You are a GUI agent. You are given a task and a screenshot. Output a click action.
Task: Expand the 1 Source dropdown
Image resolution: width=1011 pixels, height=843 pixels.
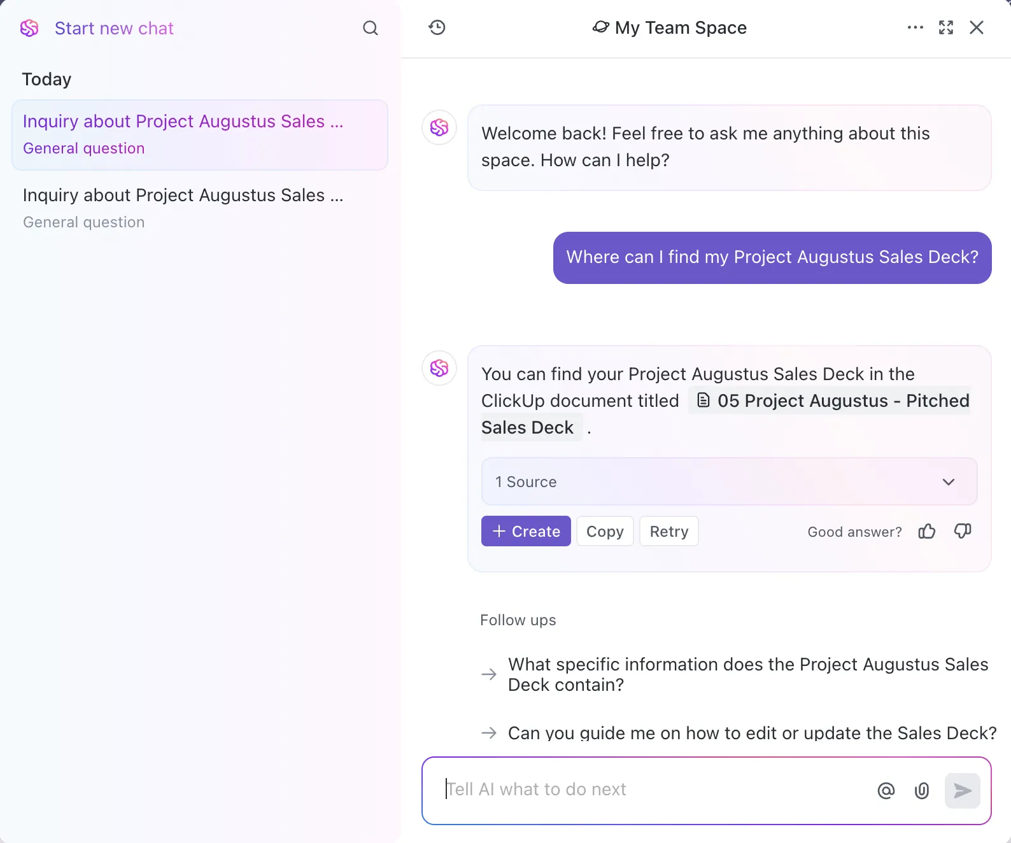729,481
